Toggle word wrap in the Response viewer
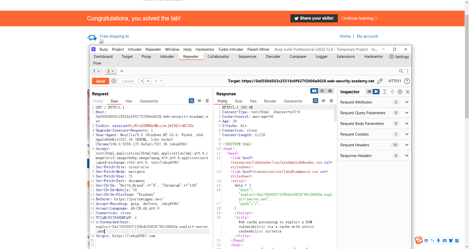Viewport: 469px width, 249px height. coord(315,101)
